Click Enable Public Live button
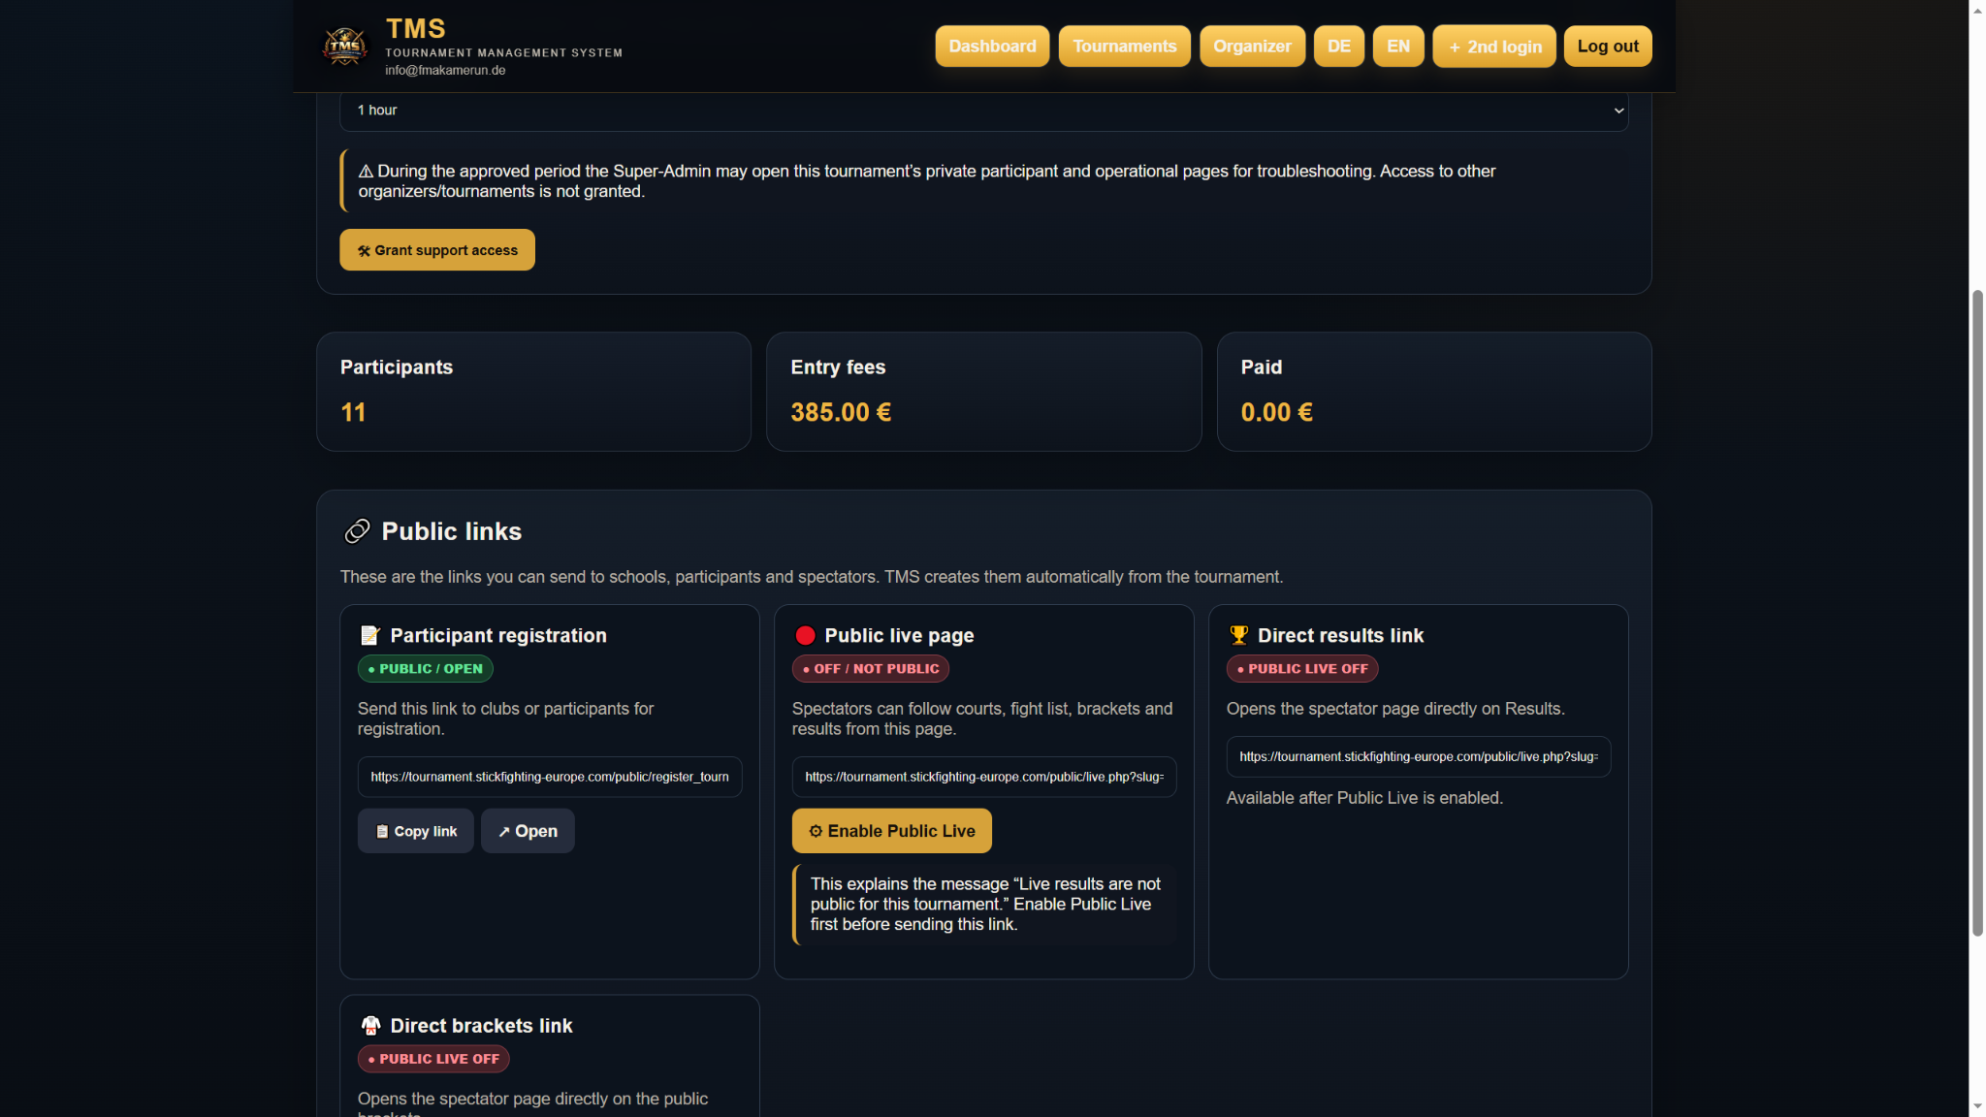The height and width of the screenshot is (1117, 1986). [891, 831]
